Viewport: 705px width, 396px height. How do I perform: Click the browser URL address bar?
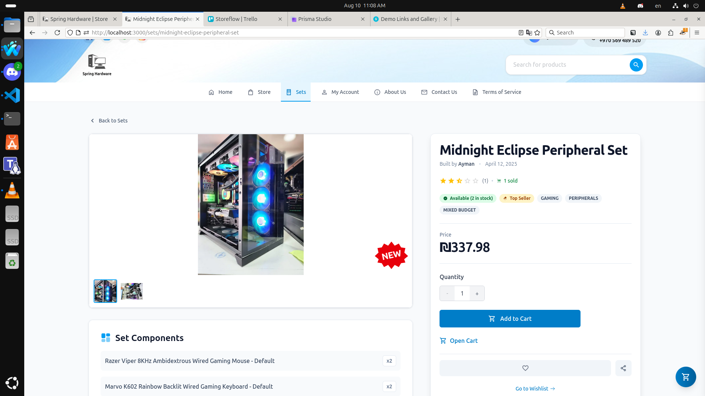pyautogui.click(x=303, y=33)
